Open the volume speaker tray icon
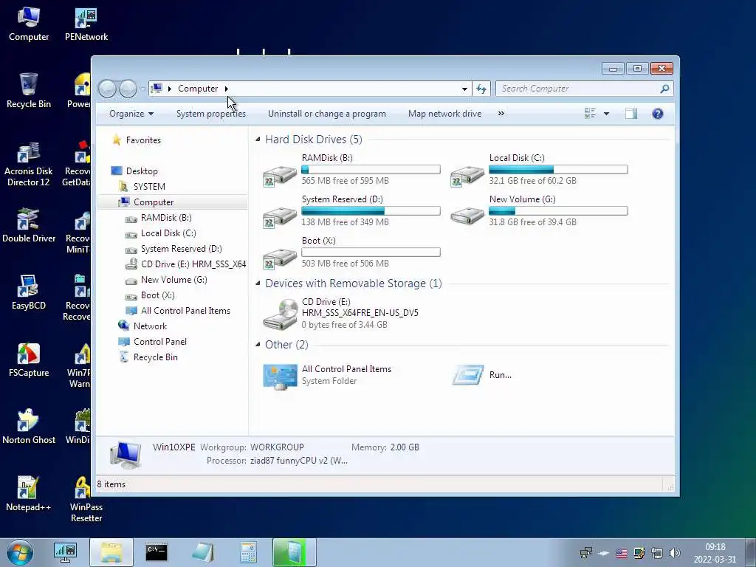756x567 pixels. [x=675, y=553]
